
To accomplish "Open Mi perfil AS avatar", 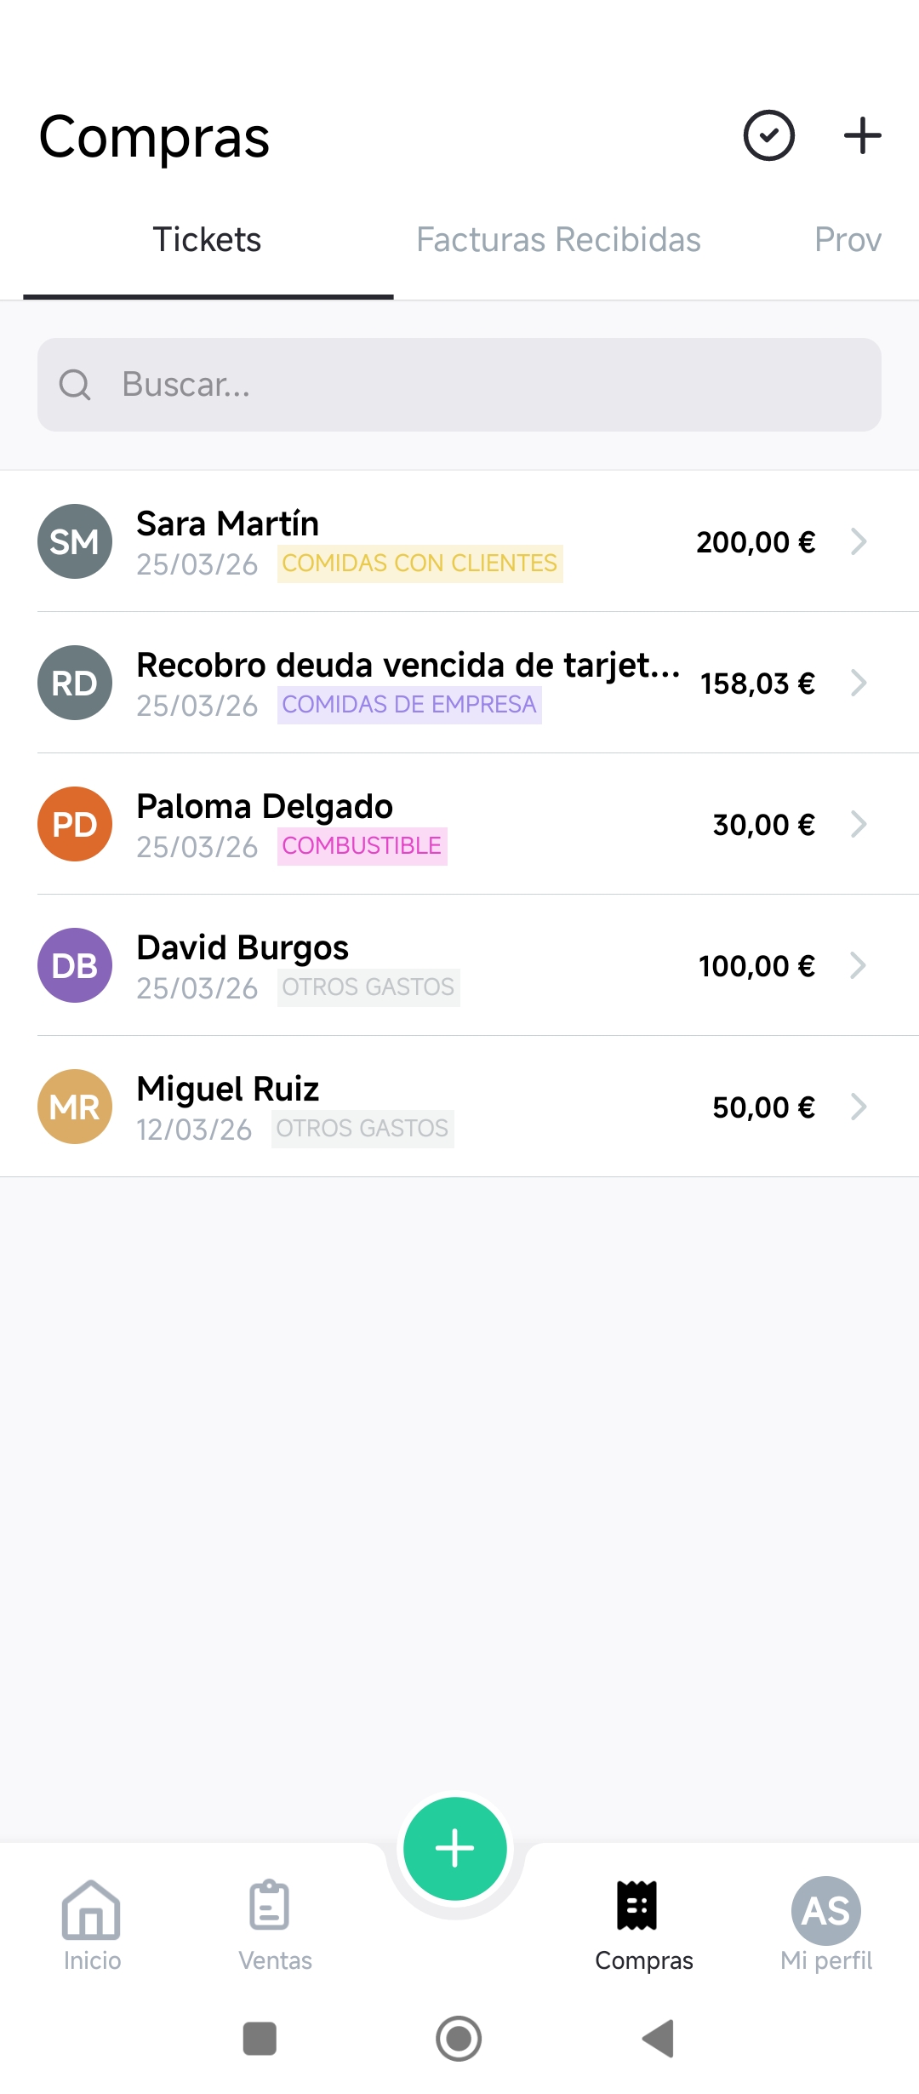I will (x=826, y=1911).
